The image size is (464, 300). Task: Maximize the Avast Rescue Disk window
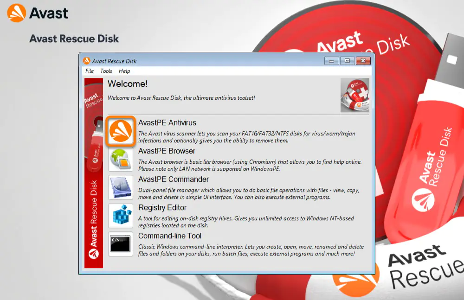tap(347, 61)
